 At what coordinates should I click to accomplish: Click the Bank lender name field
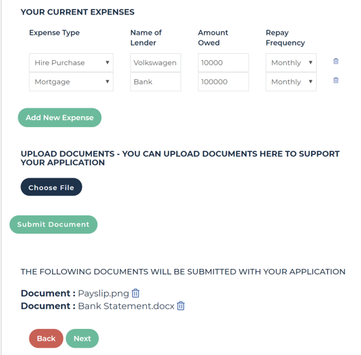click(x=156, y=82)
